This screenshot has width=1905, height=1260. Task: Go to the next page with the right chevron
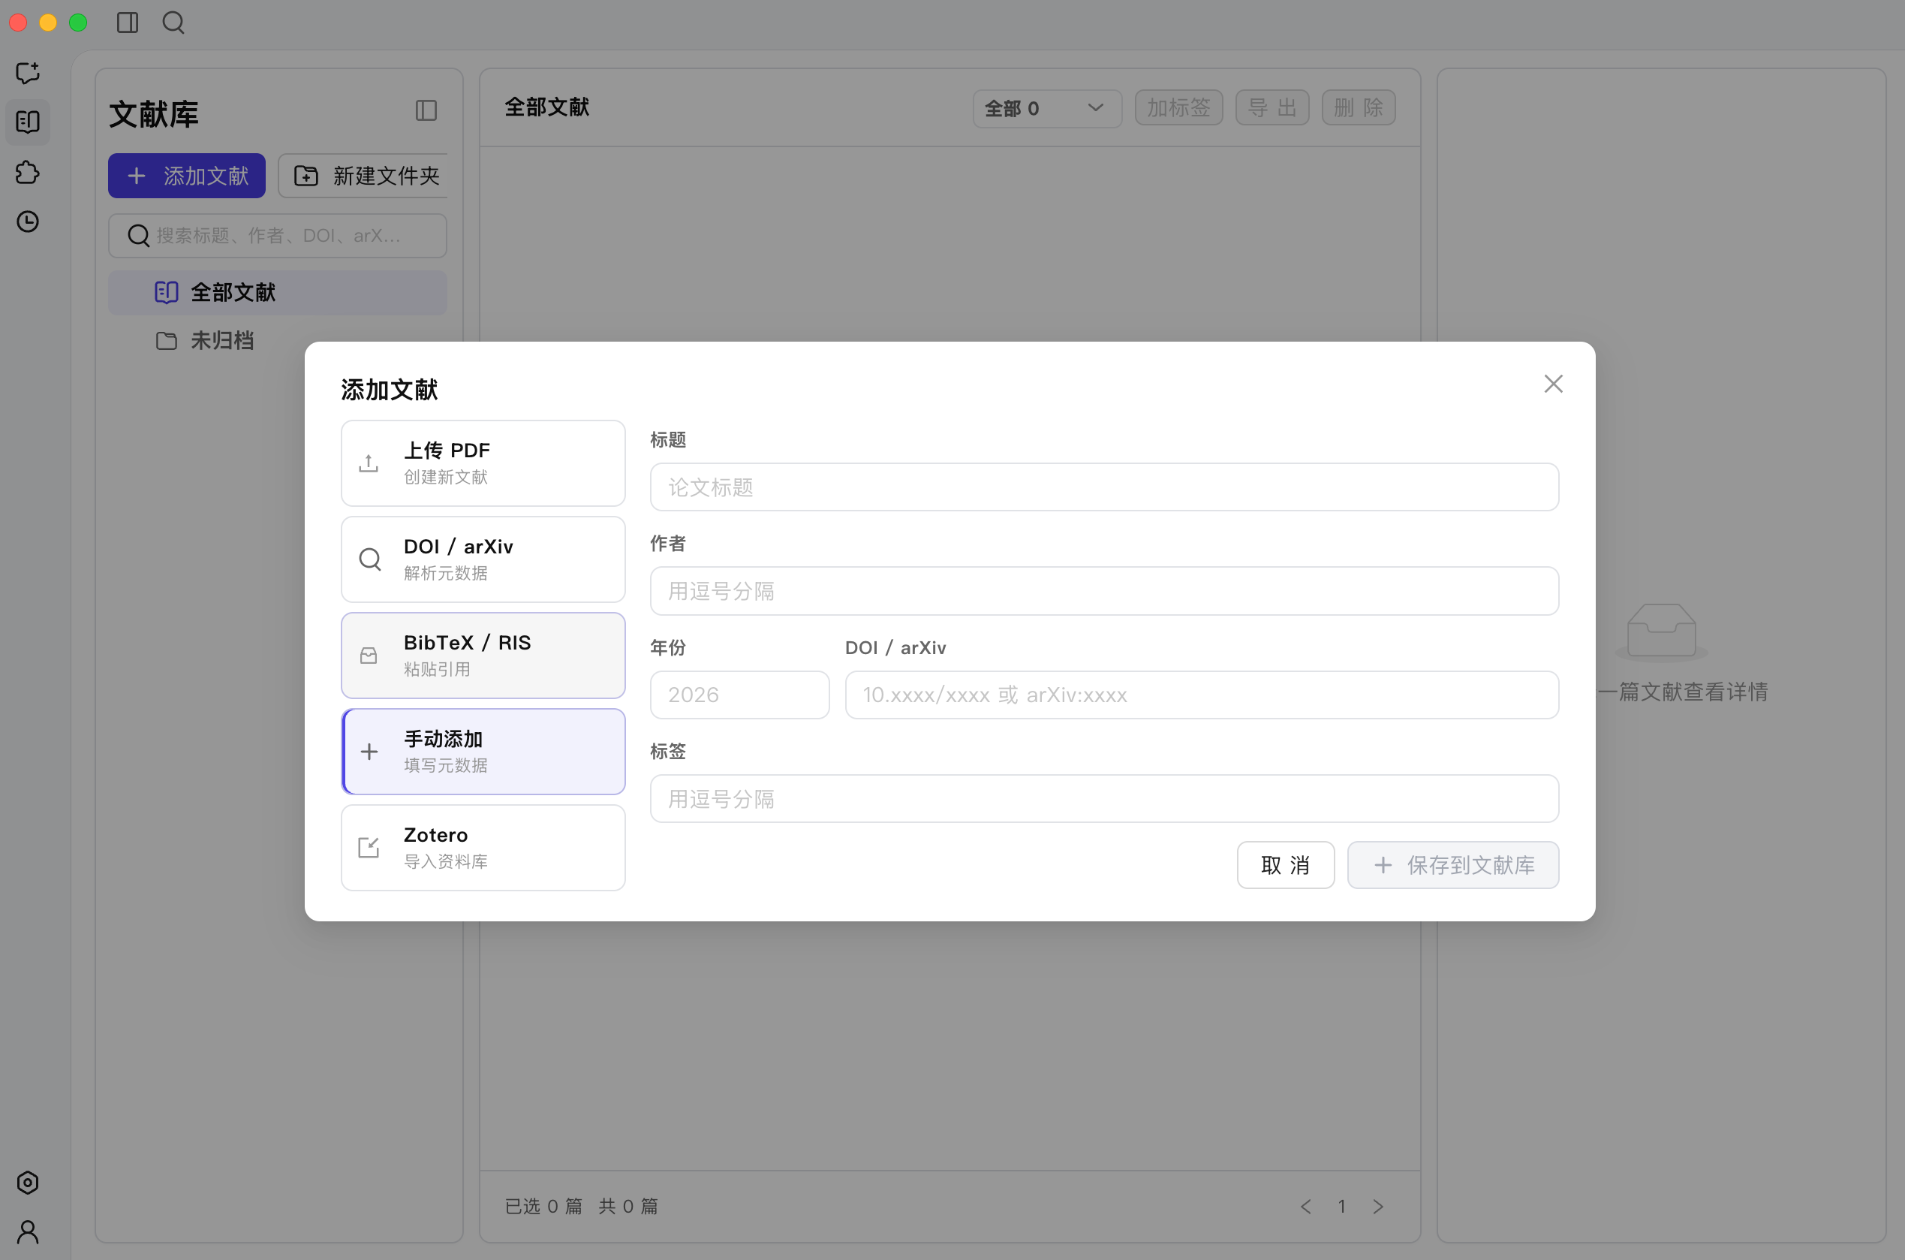tap(1377, 1206)
